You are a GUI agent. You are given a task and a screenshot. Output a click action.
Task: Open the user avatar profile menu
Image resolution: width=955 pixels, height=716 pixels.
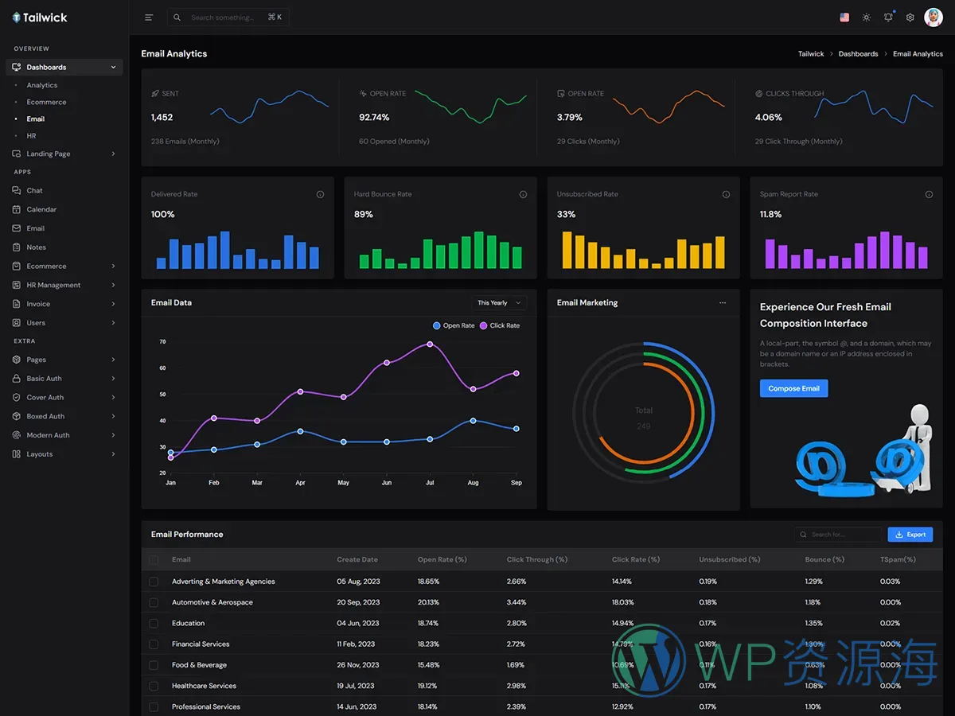tap(933, 18)
